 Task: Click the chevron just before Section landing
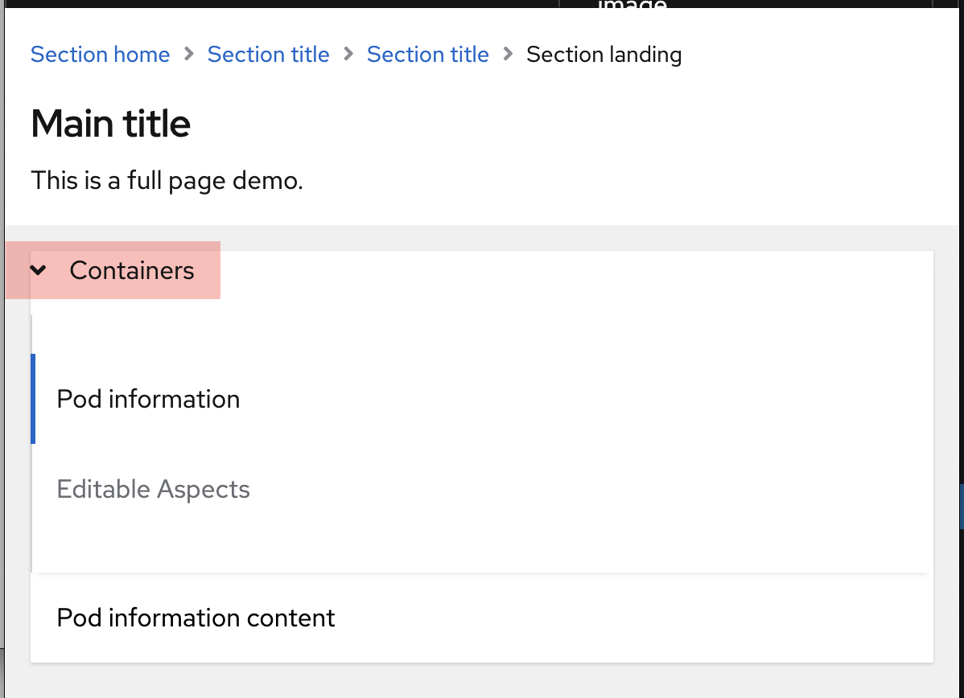508,54
